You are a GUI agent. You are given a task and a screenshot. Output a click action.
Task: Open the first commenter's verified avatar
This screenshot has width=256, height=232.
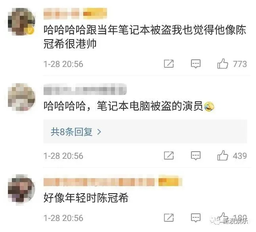tap(21, 22)
